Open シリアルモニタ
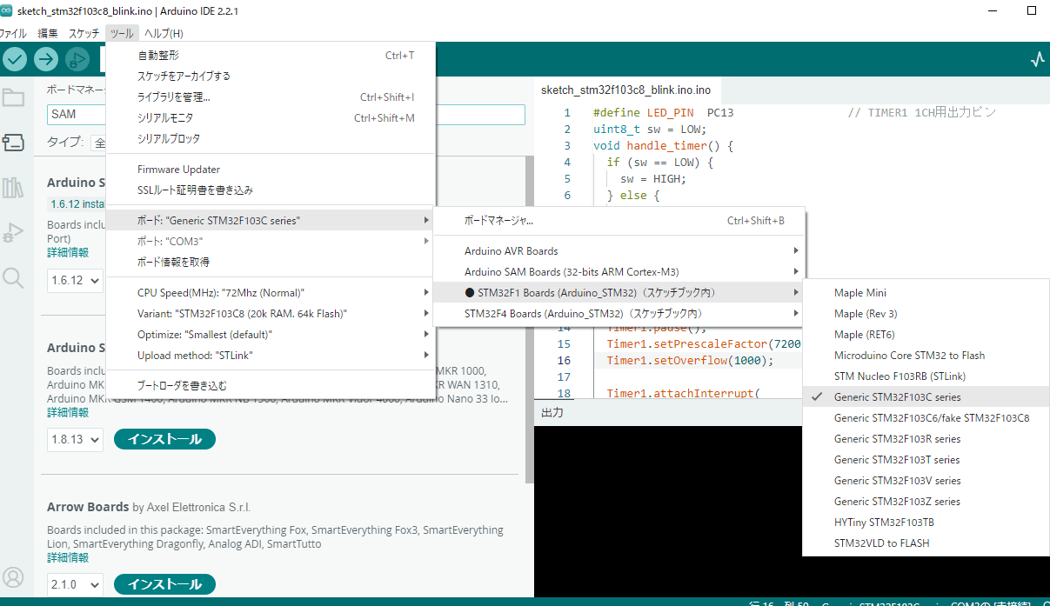Image resolution: width=1050 pixels, height=606 pixels. coord(271,118)
